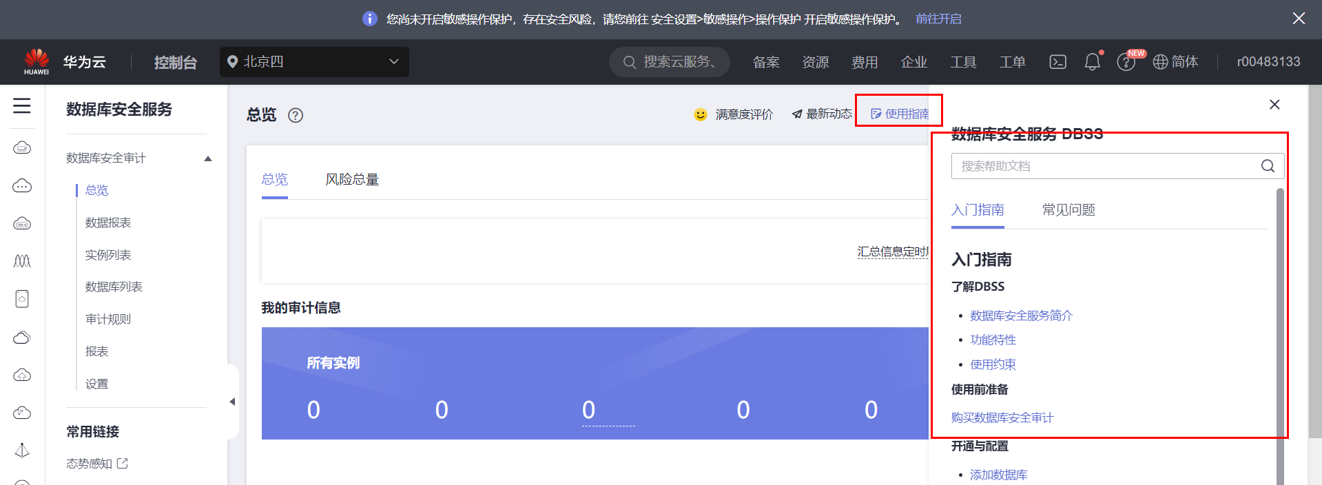Select the 总览 tab in main content
Image resolution: width=1322 pixels, height=485 pixels.
point(275,180)
